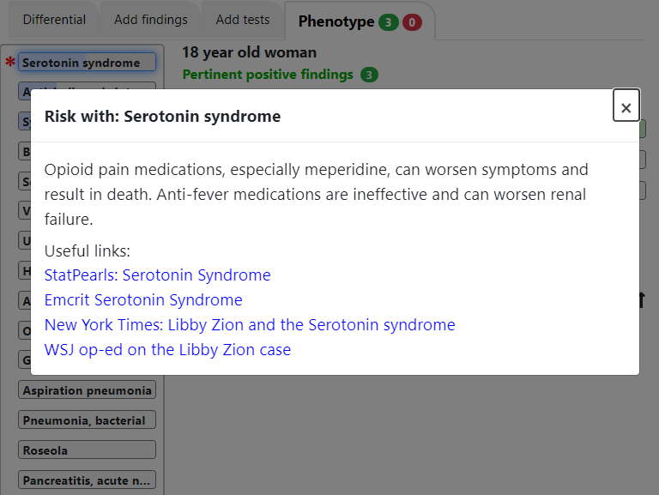659x495 pixels.
Task: Select Serotonin syndrome in the diagnosis list
Action: click(x=87, y=62)
